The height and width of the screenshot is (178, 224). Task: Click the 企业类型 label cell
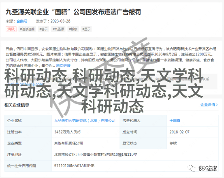(28, 143)
